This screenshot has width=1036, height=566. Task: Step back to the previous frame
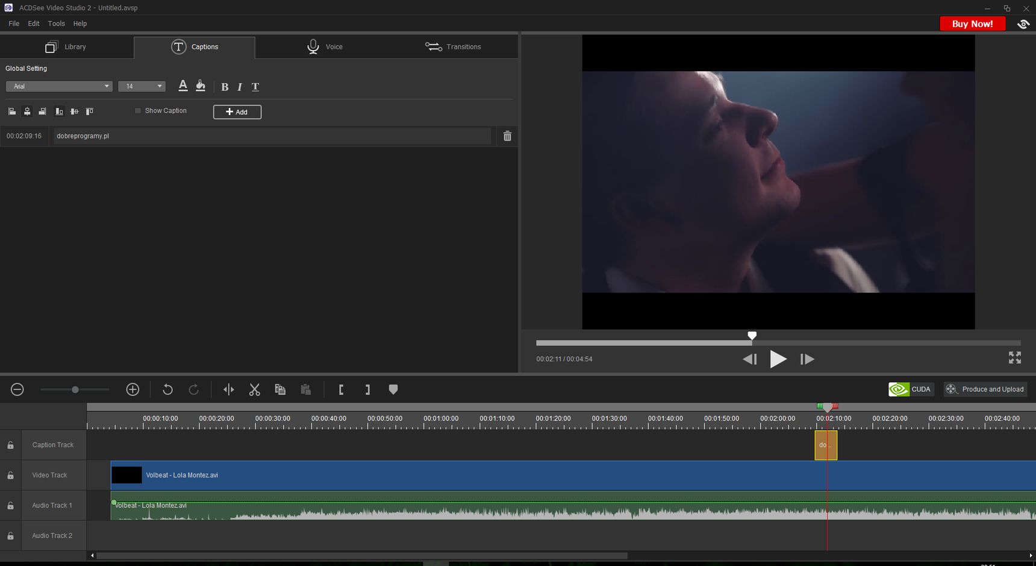coord(749,359)
